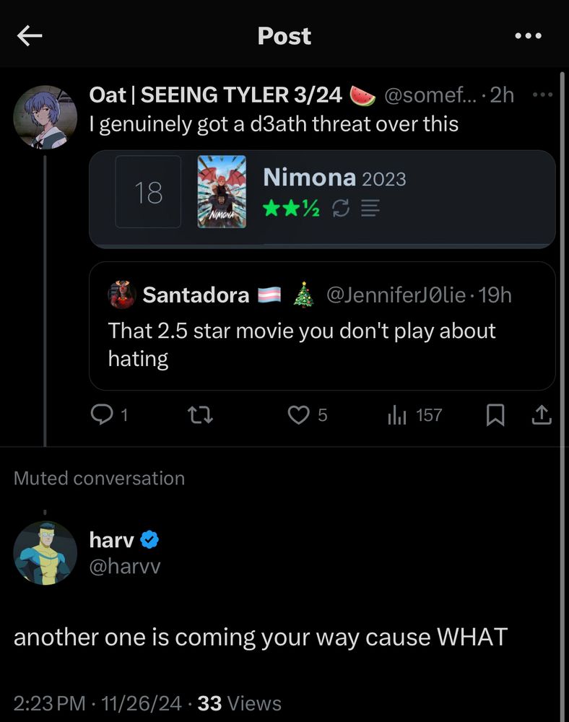Open Oat's anime profile picture
The width and height of the screenshot is (569, 722).
45,117
